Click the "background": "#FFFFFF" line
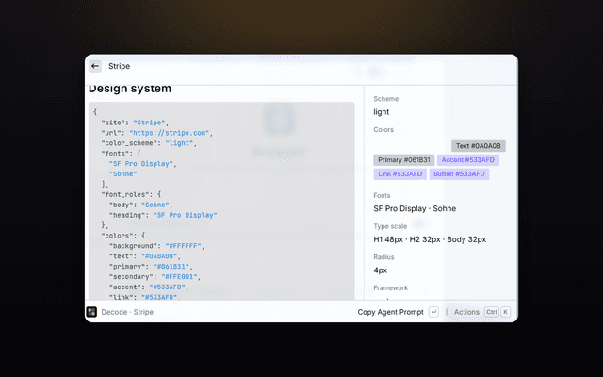The width and height of the screenshot is (603, 377). click(x=157, y=246)
